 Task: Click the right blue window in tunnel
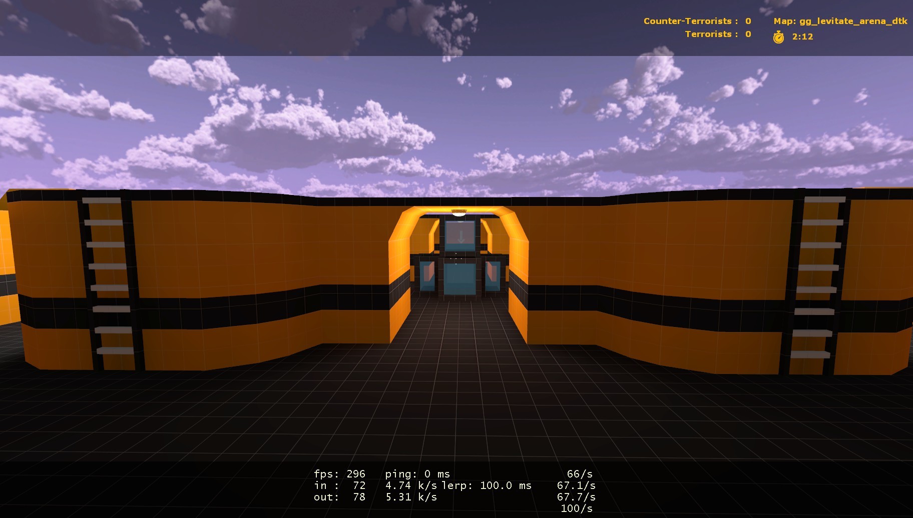tap(492, 275)
